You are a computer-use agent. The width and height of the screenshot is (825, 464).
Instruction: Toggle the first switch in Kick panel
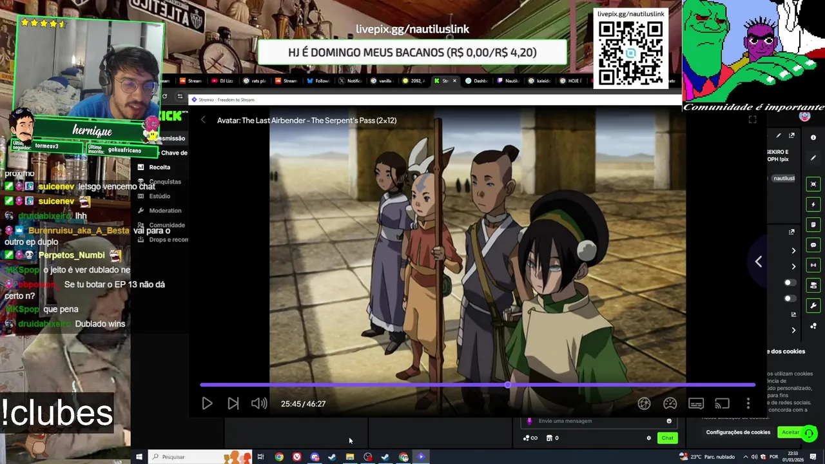tap(789, 283)
